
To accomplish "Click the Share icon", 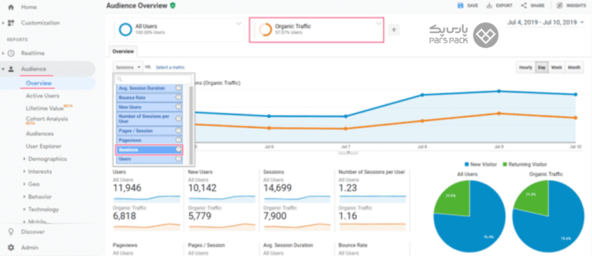I will [x=524, y=6].
